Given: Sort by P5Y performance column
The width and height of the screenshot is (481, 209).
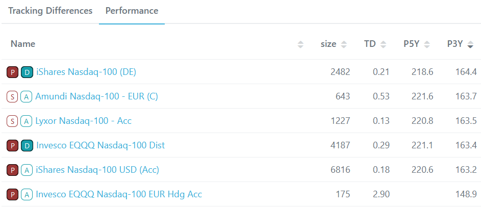Looking at the screenshot, I should pyautogui.click(x=427, y=44).
